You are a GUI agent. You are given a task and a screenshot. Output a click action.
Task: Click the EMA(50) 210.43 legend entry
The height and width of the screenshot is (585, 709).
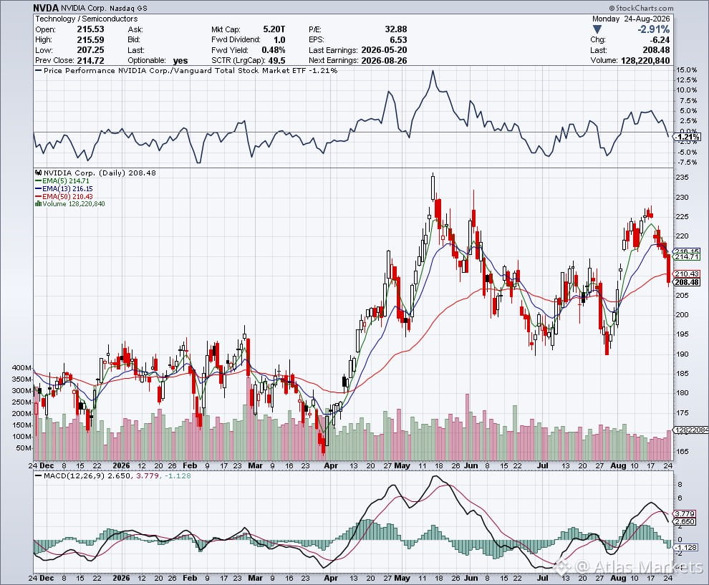point(64,196)
